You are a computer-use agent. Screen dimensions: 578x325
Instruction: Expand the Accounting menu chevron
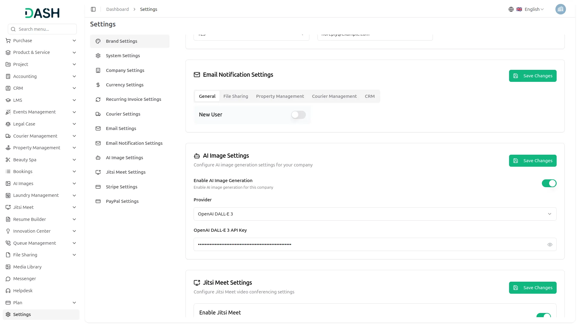coord(74,76)
